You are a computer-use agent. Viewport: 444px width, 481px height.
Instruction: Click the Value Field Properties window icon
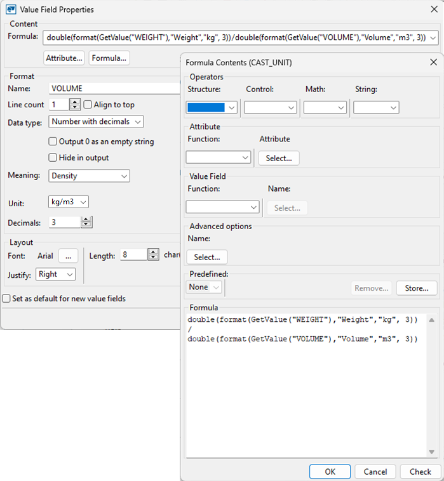(11, 10)
